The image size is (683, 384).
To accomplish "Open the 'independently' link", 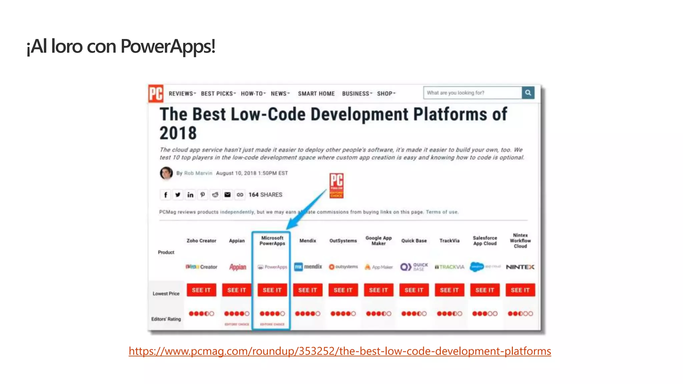I will [237, 212].
